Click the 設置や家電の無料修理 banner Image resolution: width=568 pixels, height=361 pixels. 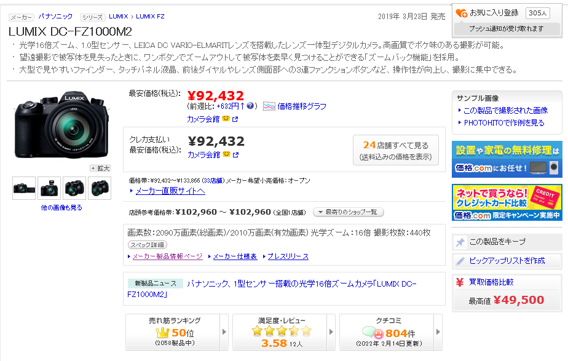click(507, 159)
